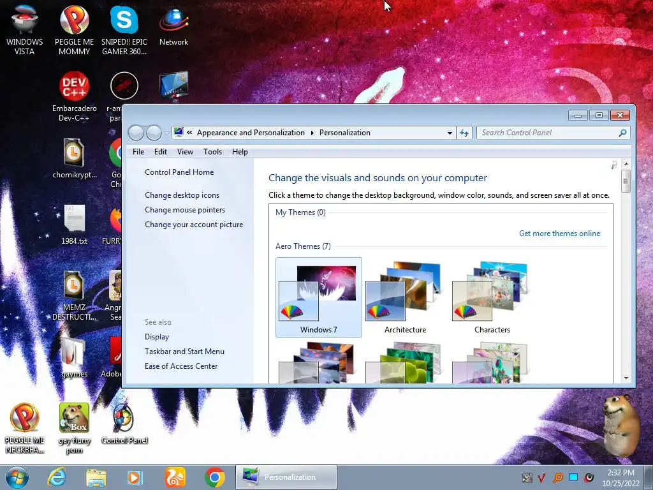The width and height of the screenshot is (653, 490).
Task: Click the Back navigation button
Action: (x=136, y=133)
